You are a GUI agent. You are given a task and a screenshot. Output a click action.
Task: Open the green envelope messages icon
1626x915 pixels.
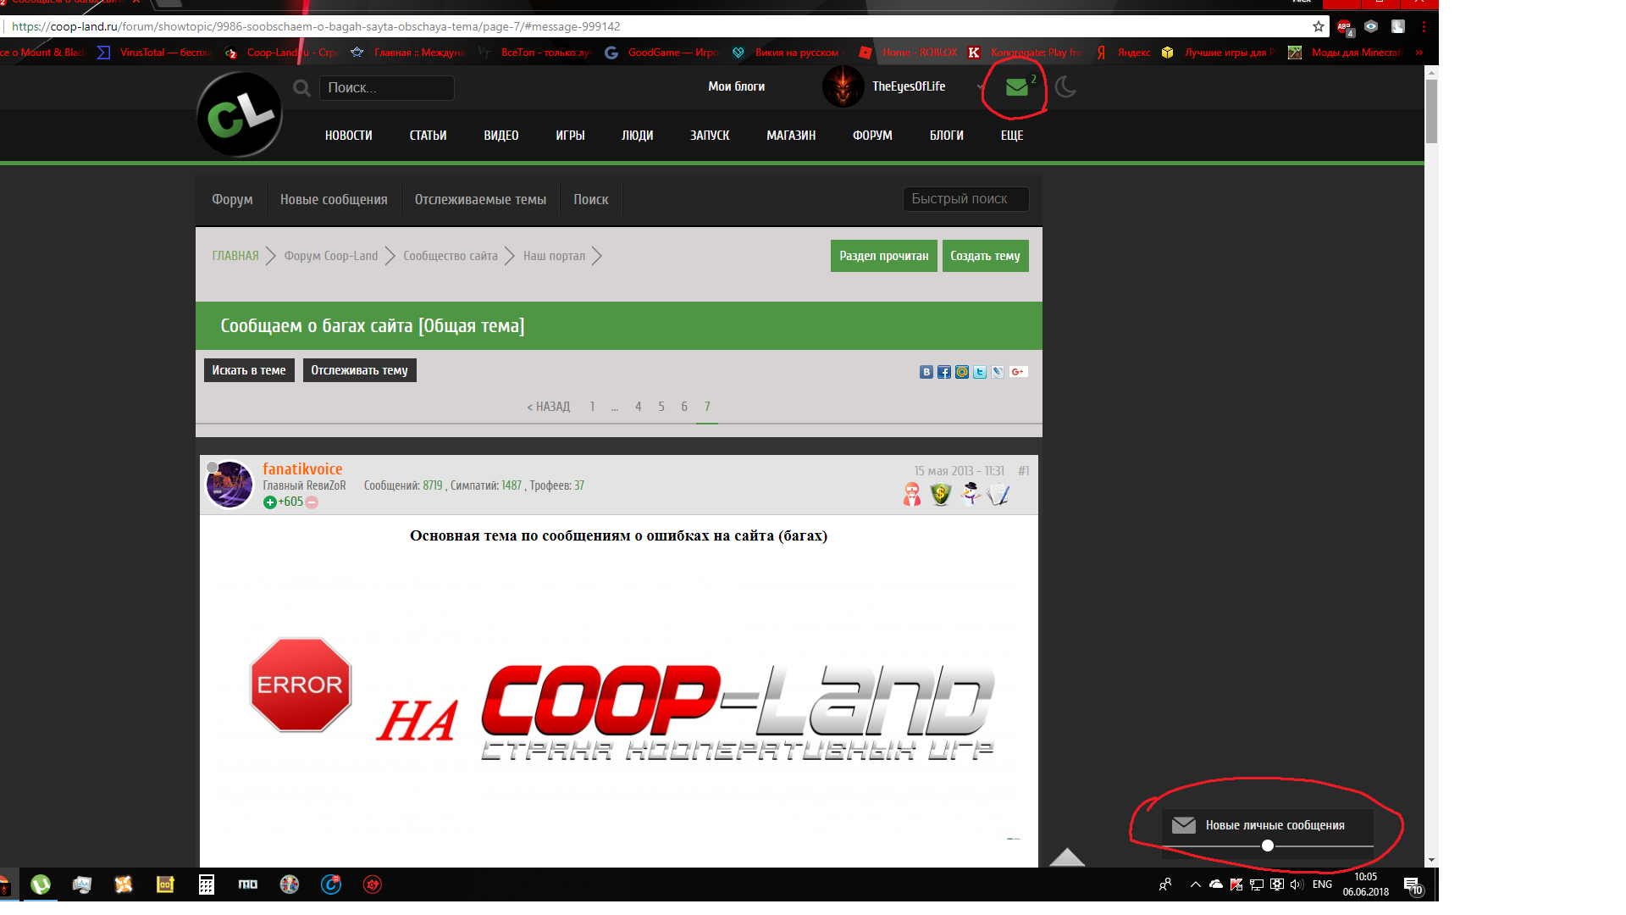tap(1016, 87)
